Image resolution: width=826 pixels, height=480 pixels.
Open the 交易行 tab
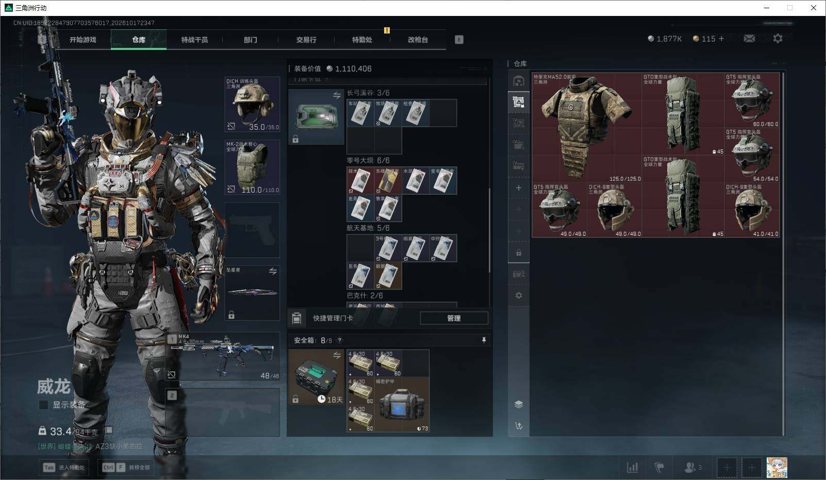[306, 40]
